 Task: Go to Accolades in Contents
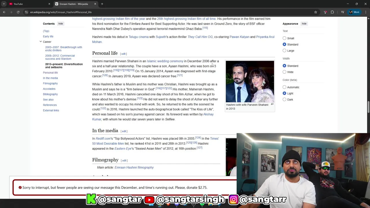point(49,89)
